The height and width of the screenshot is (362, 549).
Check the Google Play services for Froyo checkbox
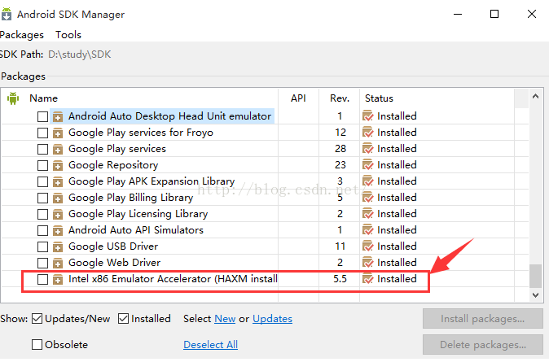(42, 133)
